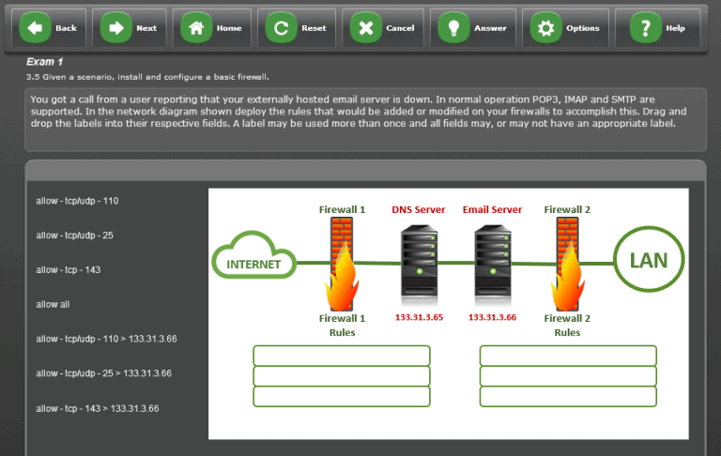The height and width of the screenshot is (456, 721).
Task: Select the Next button label
Action: pyautogui.click(x=146, y=28)
